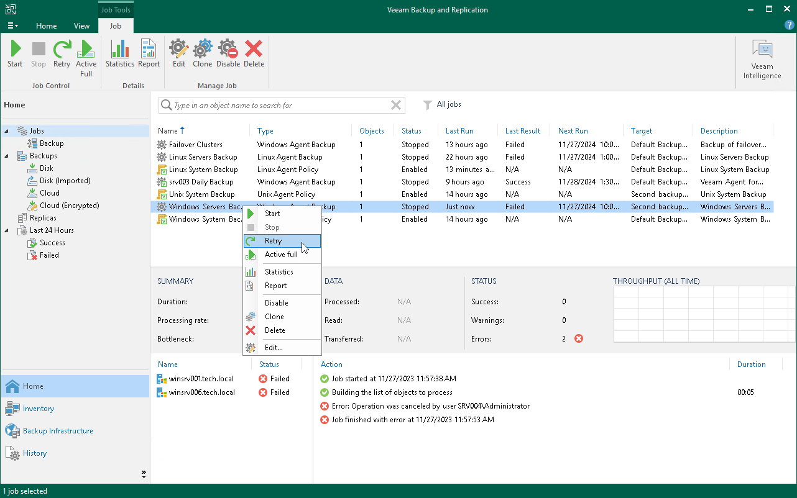Screen dimensions: 797x498
Task: Choose Clone in the context menu
Action: (x=282, y=317)
